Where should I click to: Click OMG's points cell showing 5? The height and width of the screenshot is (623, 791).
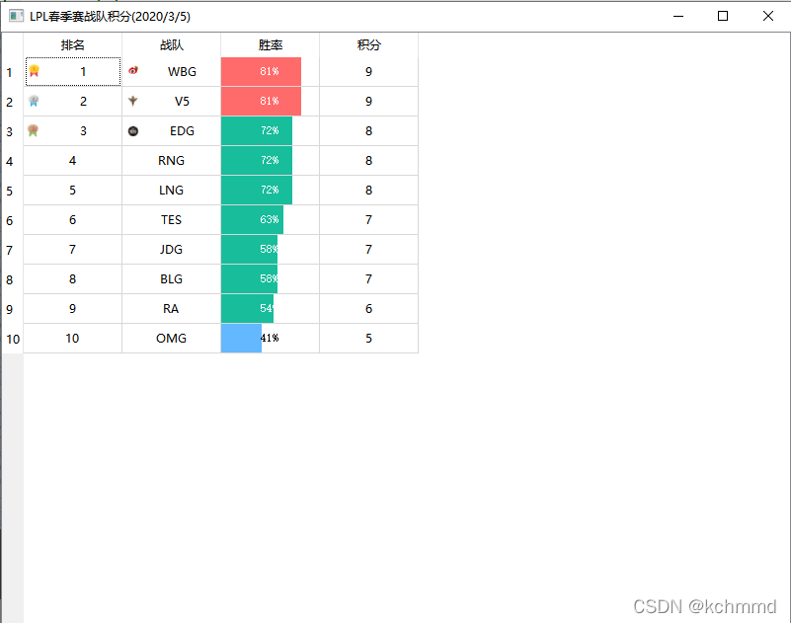(x=368, y=338)
